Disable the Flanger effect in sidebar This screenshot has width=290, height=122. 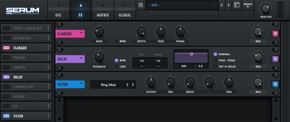(7, 48)
